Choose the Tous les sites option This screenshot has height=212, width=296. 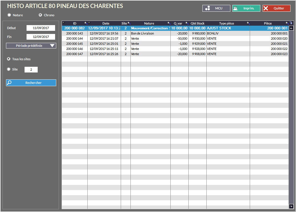[9, 59]
